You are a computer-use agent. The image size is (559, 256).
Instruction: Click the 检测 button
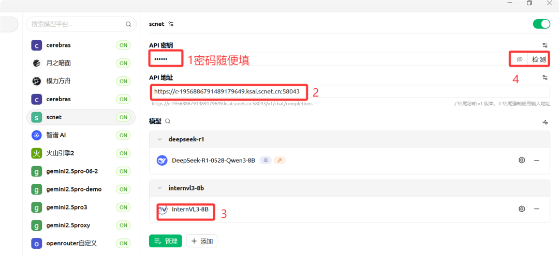point(539,59)
